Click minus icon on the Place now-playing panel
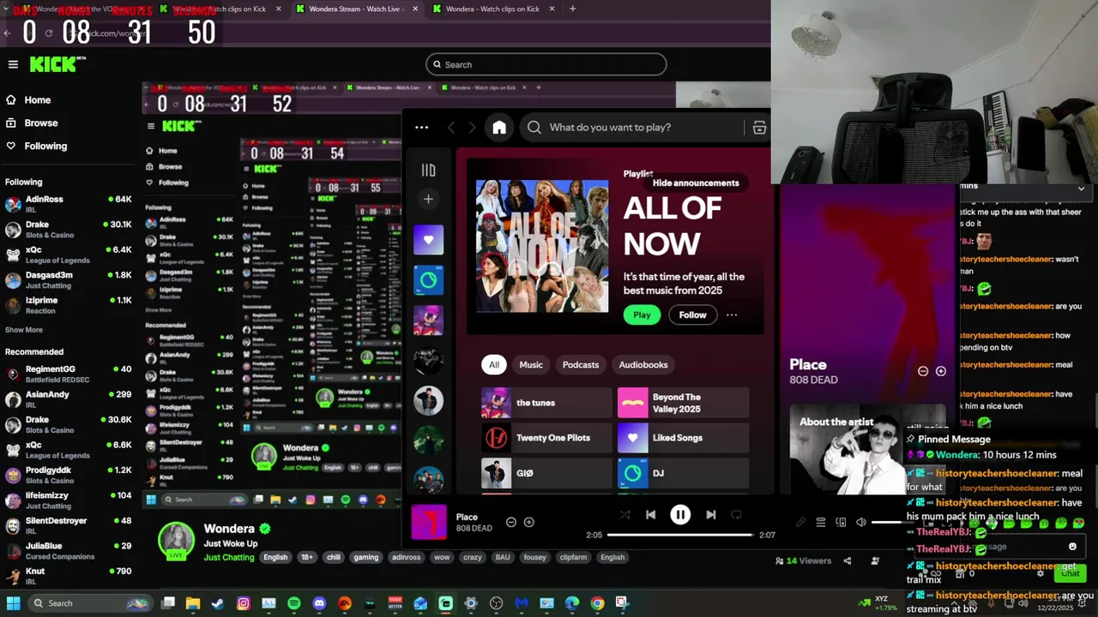1098x617 pixels. click(923, 371)
